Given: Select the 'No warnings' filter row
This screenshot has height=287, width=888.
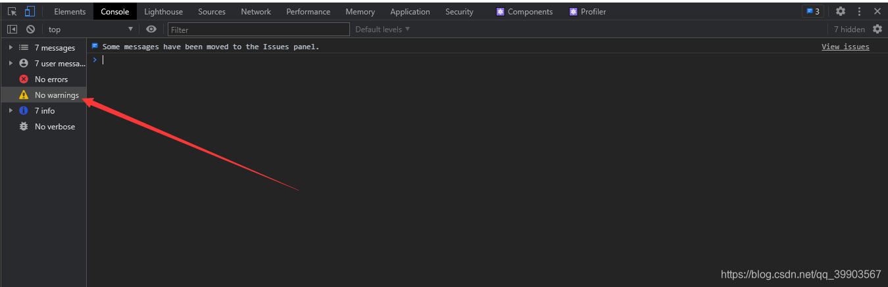Looking at the screenshot, I should pyautogui.click(x=43, y=95).
